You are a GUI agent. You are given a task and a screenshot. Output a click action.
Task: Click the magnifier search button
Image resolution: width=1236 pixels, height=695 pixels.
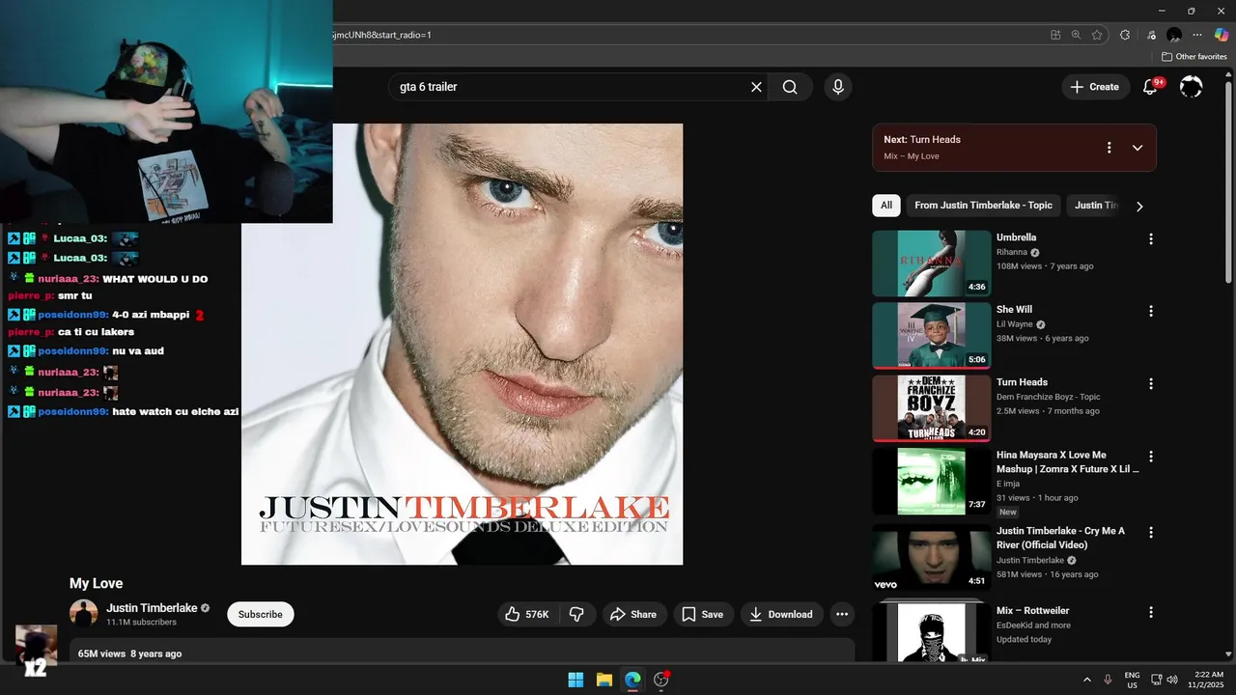tap(790, 87)
